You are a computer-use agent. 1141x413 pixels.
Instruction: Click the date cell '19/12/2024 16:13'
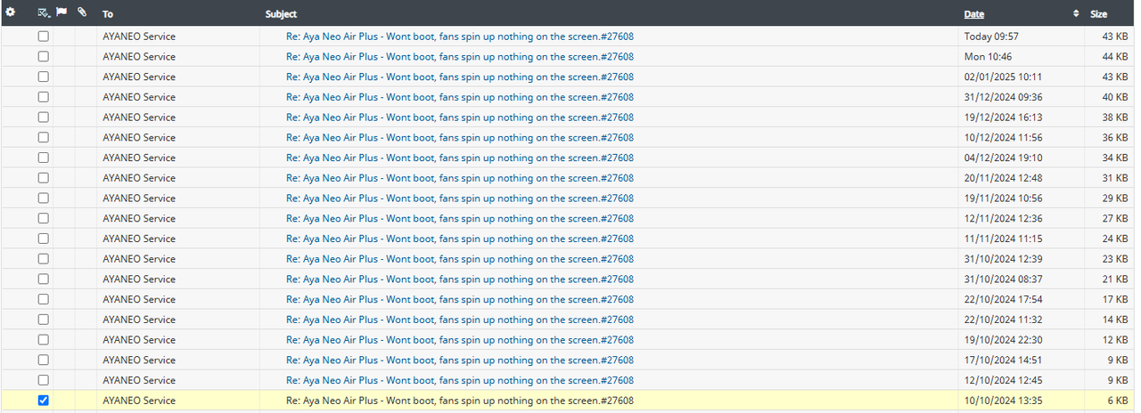(x=1003, y=117)
